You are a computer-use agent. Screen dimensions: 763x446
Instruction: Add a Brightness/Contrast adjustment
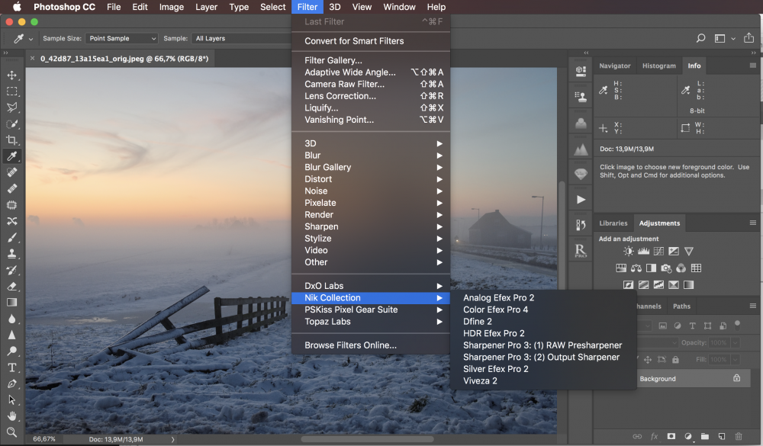[629, 252]
